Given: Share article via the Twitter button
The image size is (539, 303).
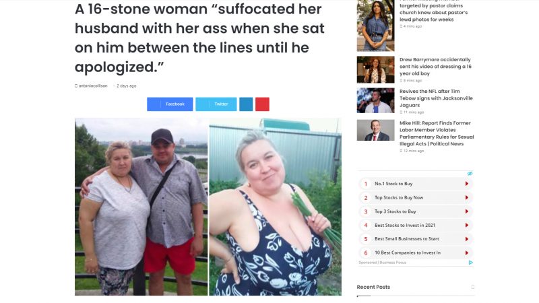Looking at the screenshot, I should tap(216, 104).
